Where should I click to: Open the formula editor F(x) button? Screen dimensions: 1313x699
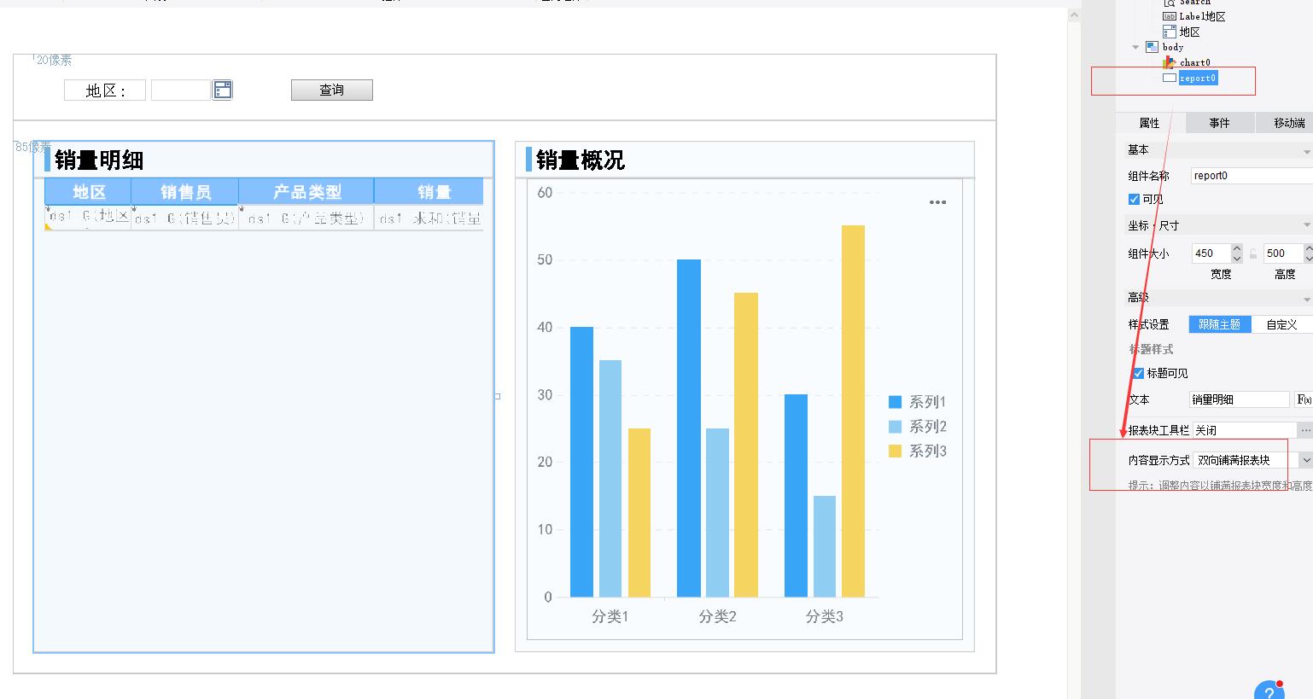coord(1304,399)
